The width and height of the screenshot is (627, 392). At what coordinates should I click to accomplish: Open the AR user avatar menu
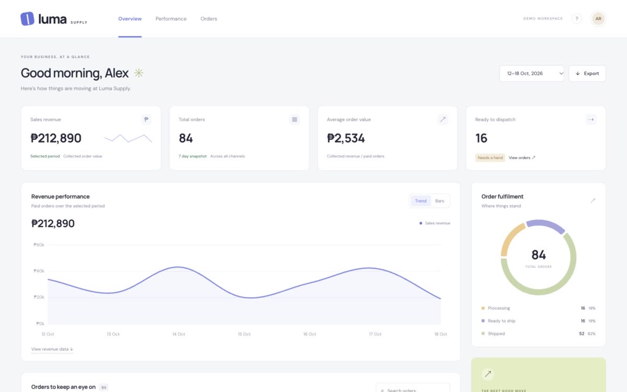(598, 19)
